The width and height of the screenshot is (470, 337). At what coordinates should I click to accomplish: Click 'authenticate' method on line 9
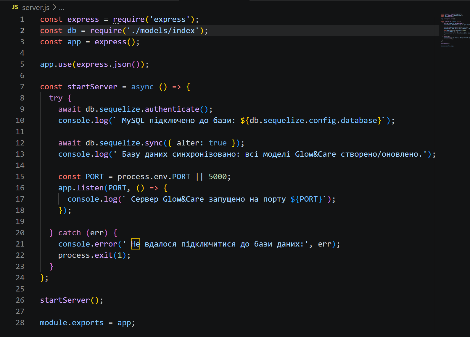pos(172,109)
